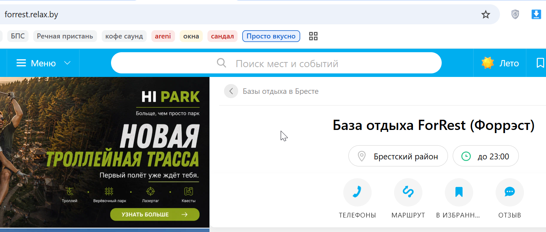Open the Речная пристань bookmark
Screen dimensions: 546x232
coord(65,37)
